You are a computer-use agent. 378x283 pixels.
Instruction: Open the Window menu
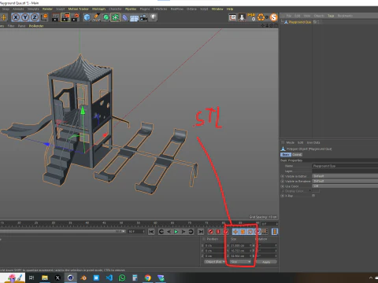point(217,9)
